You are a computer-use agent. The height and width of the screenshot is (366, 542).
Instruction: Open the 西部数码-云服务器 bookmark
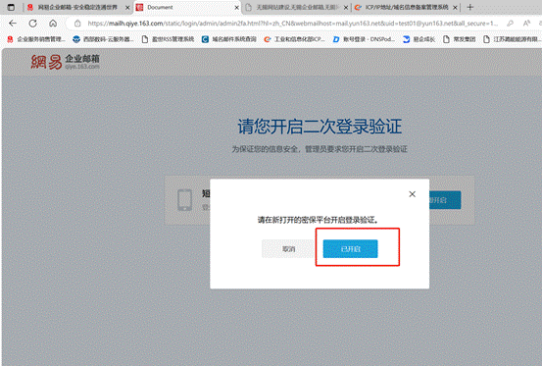click(103, 39)
